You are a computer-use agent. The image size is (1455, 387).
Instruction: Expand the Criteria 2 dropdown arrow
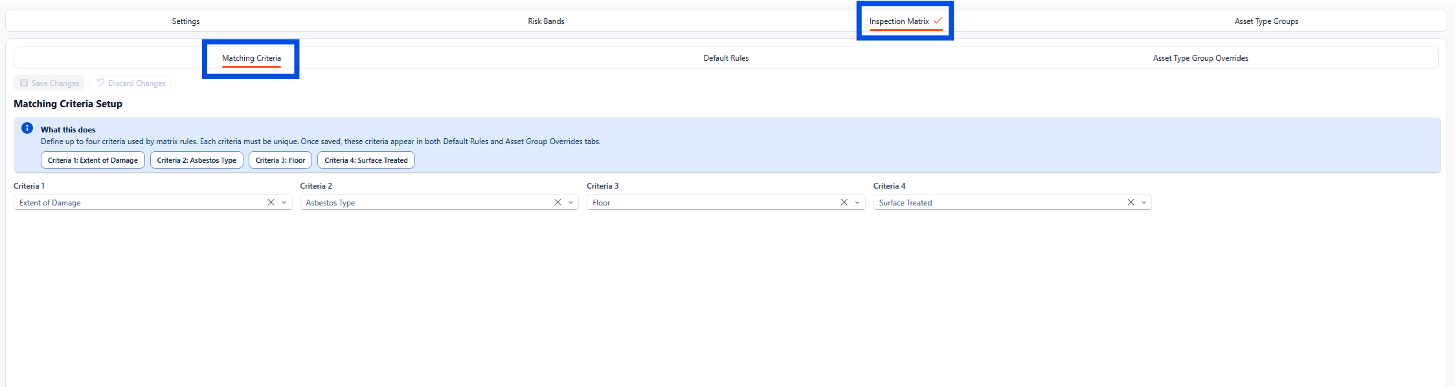coord(570,202)
